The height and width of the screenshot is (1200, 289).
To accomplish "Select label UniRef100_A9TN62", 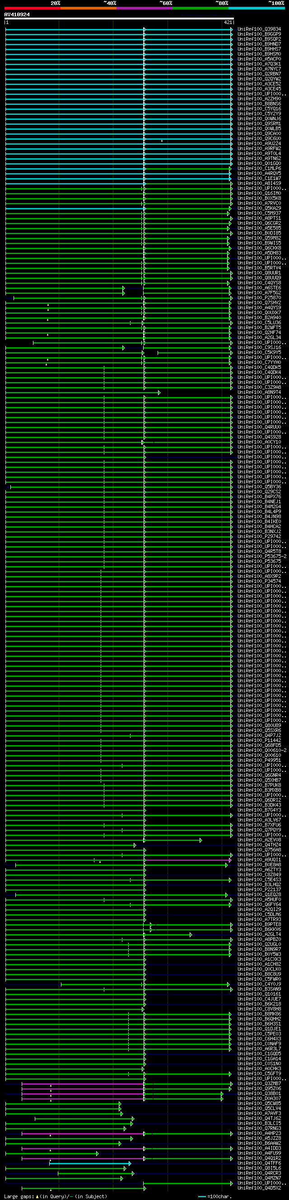I will point(259,158).
